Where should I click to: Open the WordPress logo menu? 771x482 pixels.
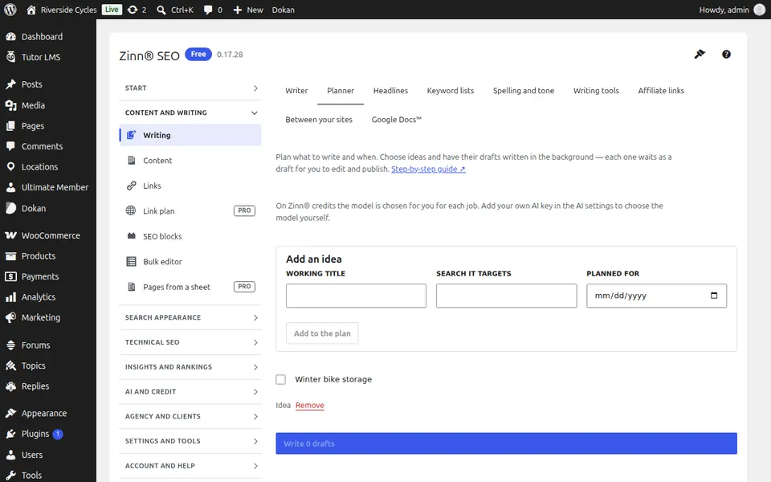10,10
